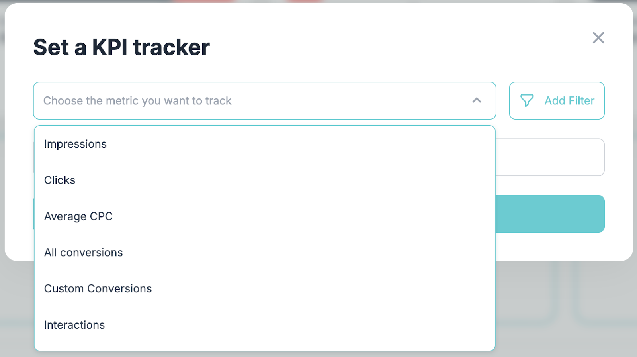637x357 pixels.
Task: Select Impressions from the metric list
Action: tap(75, 144)
